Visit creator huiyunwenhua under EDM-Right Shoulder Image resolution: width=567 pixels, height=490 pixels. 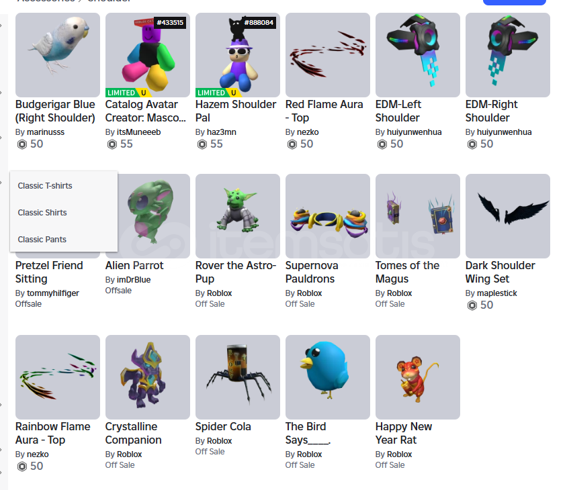(x=504, y=132)
